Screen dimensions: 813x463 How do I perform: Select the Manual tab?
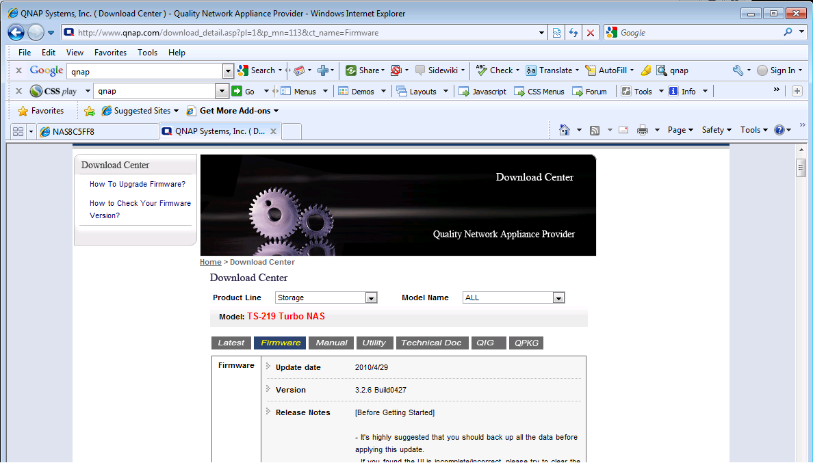(x=331, y=343)
